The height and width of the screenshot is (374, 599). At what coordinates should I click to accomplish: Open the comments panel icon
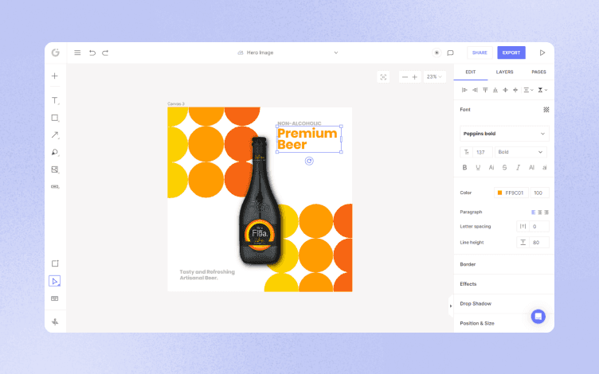coord(450,53)
